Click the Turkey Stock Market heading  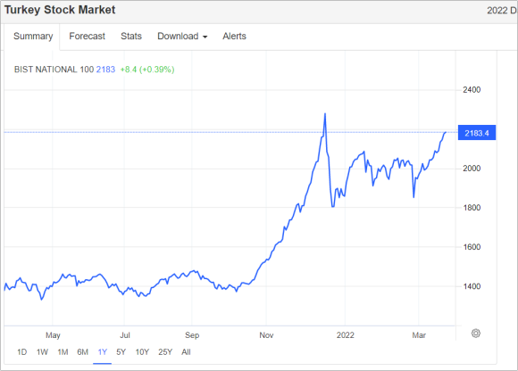point(60,10)
